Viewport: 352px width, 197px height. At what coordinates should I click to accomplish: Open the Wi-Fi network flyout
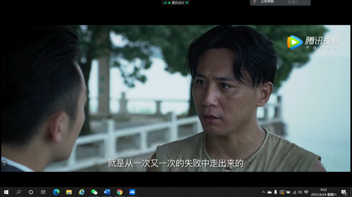coord(294,192)
